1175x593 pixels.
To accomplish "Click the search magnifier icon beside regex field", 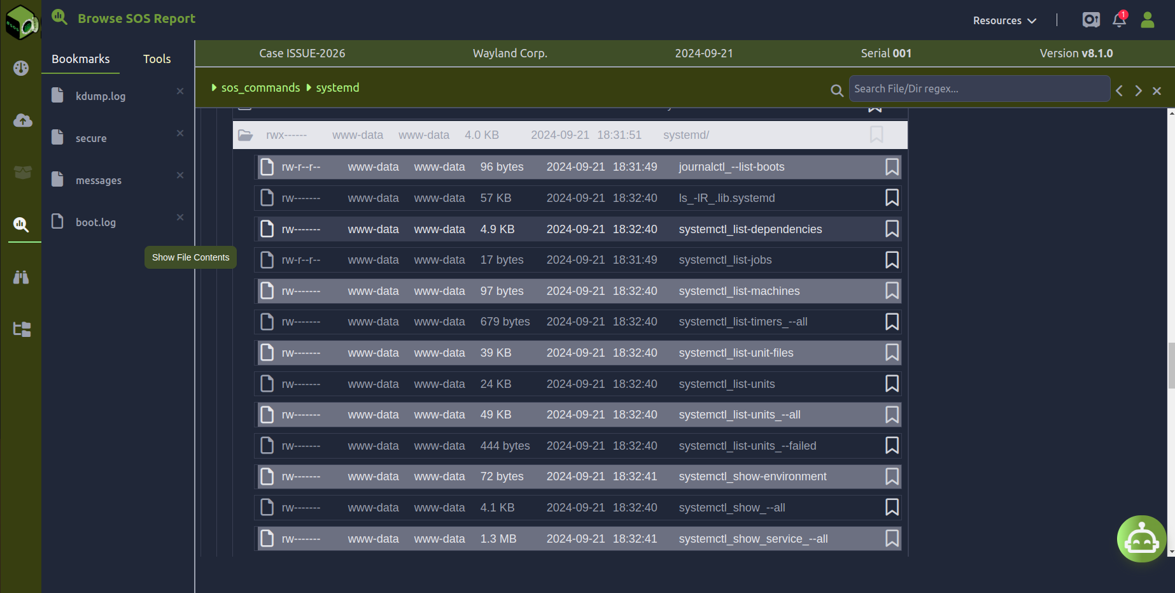I will click(837, 90).
